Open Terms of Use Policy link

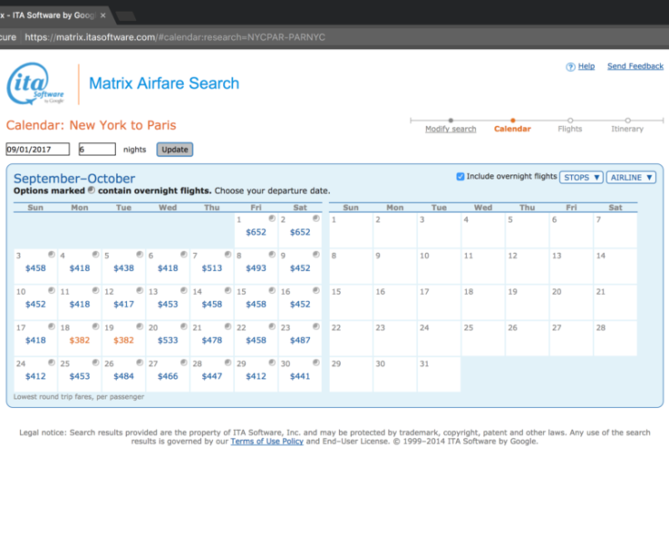(x=267, y=442)
